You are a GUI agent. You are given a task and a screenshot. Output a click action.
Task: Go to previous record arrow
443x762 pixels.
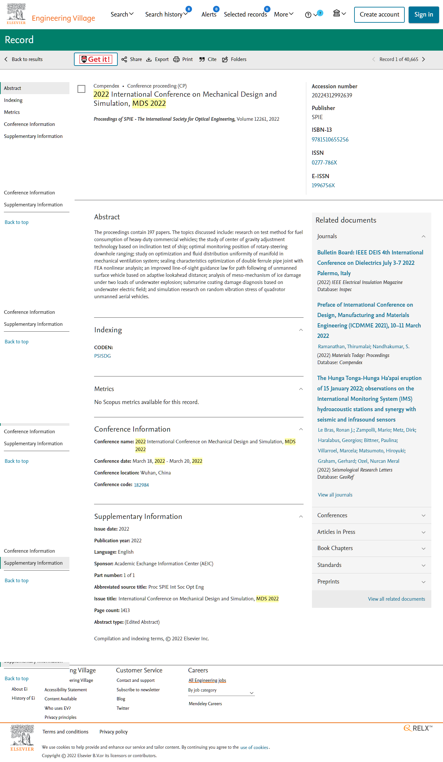374,59
